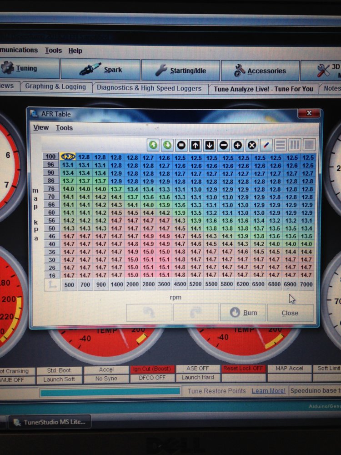Click the green up-arrow increase icon
This screenshot has width=341, height=455.
(x=153, y=145)
